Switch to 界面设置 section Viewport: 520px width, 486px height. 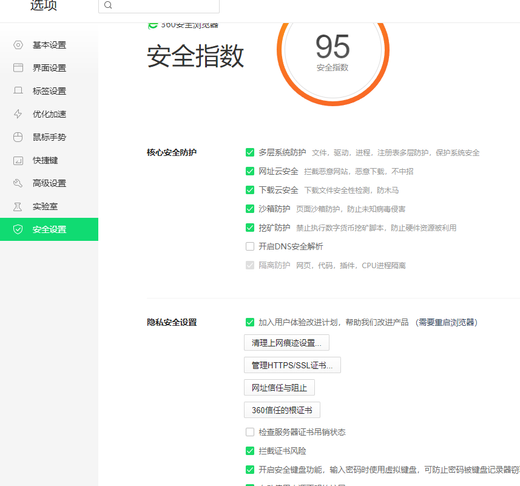click(49, 67)
